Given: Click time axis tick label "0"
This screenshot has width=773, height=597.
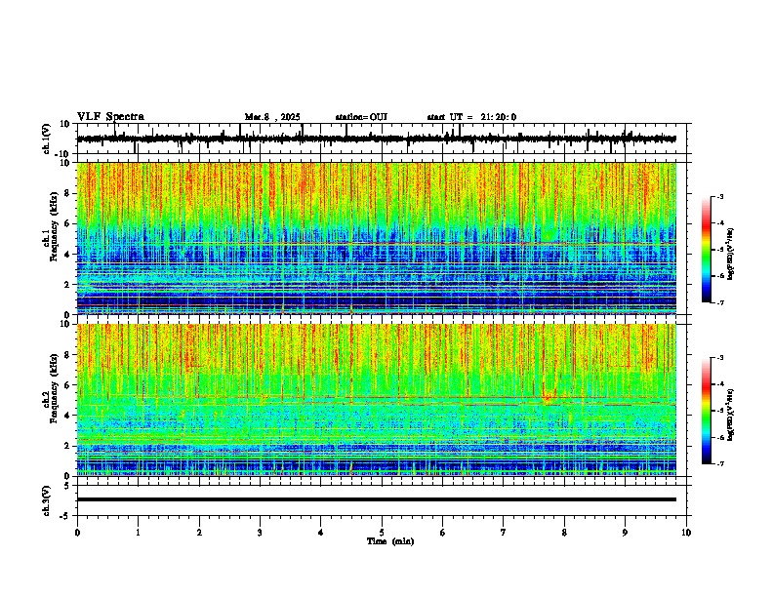Looking at the screenshot, I should coord(77,533).
